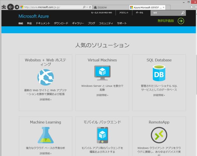Click the sales phone number 0120-952-593
Screen dimensions: 197x156
click(105, 13)
